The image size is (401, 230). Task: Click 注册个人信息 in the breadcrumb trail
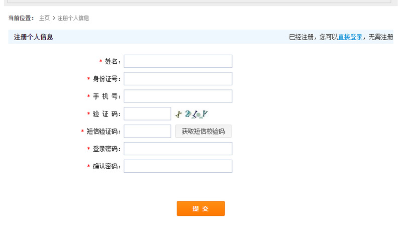(x=73, y=18)
